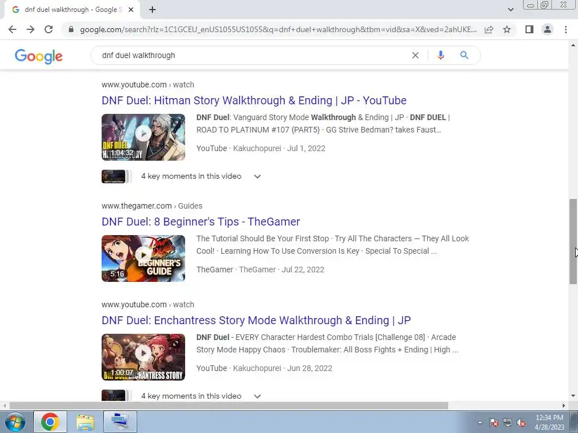Open DNF Duel 8 Beginner's Tips link
The image size is (578, 433).
coord(201,222)
